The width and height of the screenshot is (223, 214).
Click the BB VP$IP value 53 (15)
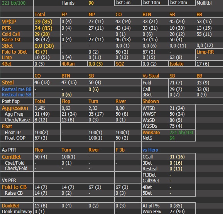click(204, 22)
